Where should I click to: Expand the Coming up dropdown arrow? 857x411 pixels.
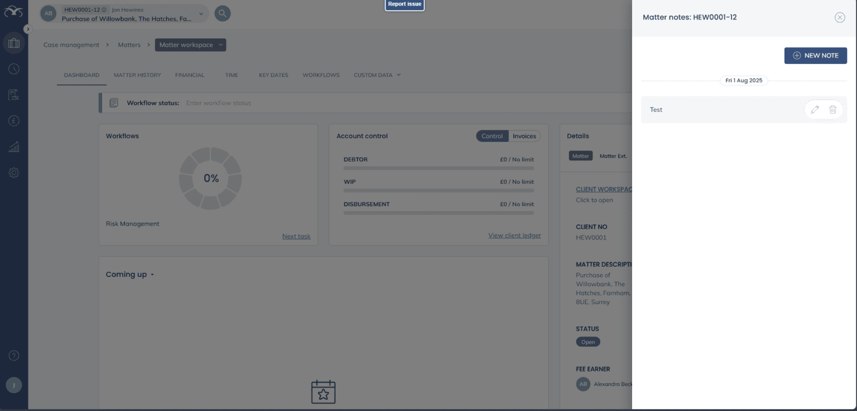(x=152, y=275)
